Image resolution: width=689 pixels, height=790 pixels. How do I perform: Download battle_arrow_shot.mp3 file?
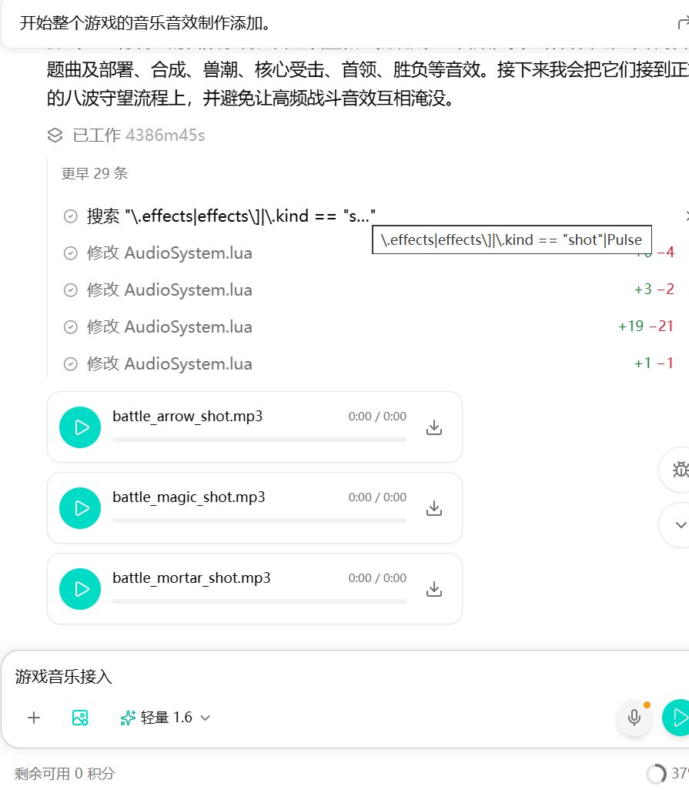click(x=433, y=427)
